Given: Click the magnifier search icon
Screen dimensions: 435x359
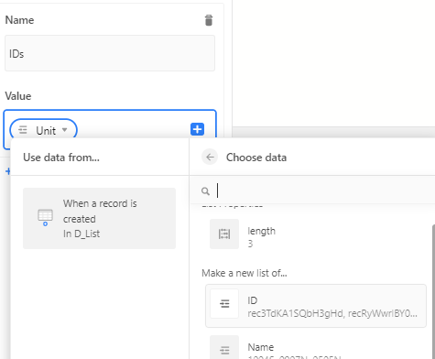Looking at the screenshot, I should 205,191.
